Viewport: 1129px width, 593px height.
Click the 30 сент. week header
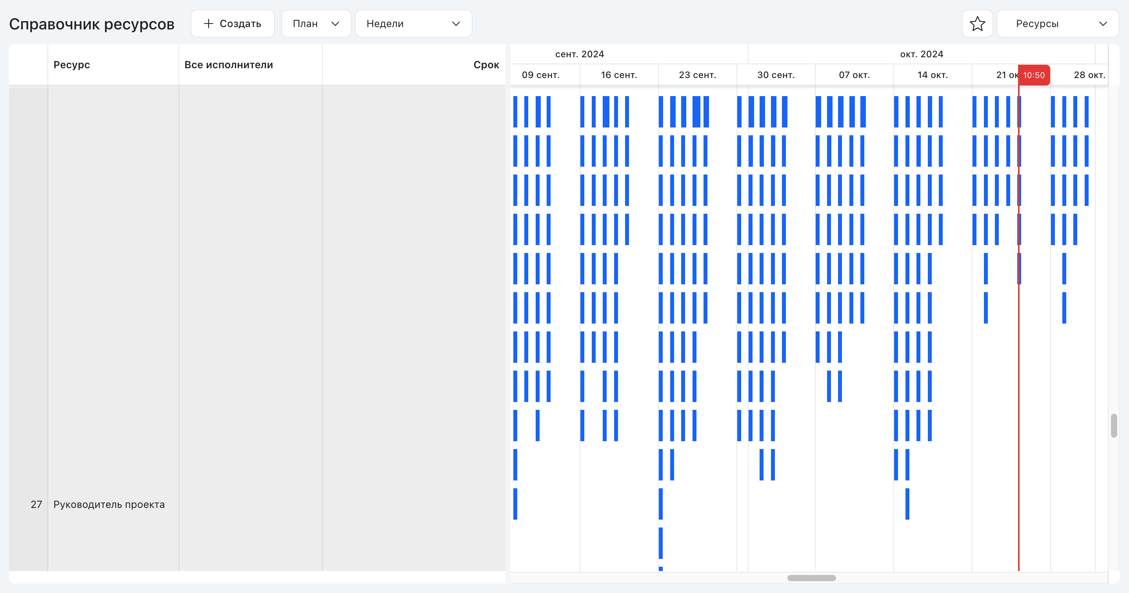click(776, 75)
